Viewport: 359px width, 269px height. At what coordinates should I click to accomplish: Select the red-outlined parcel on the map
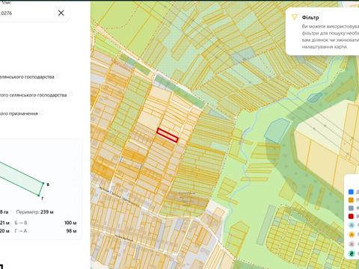coord(168,135)
